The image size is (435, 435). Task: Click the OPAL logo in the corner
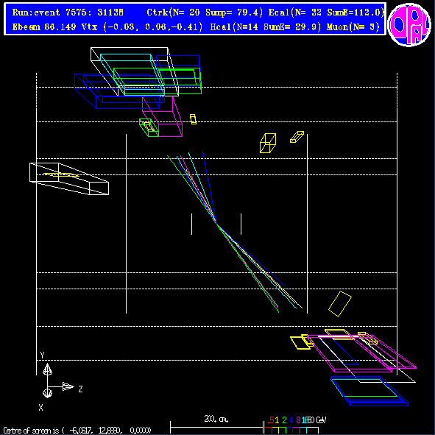click(x=409, y=24)
